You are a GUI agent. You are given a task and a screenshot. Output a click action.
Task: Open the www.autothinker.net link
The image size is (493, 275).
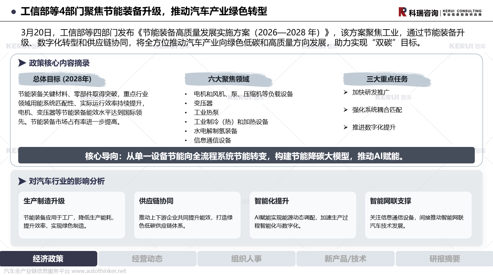pos(99,271)
